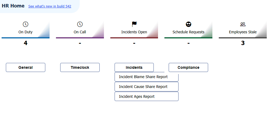
Task: Select the Employees Stale tile label
Action: tap(243, 32)
